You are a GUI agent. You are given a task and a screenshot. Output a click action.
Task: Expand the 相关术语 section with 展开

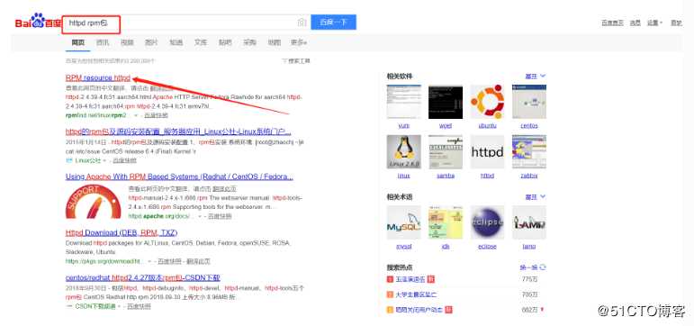536,196
